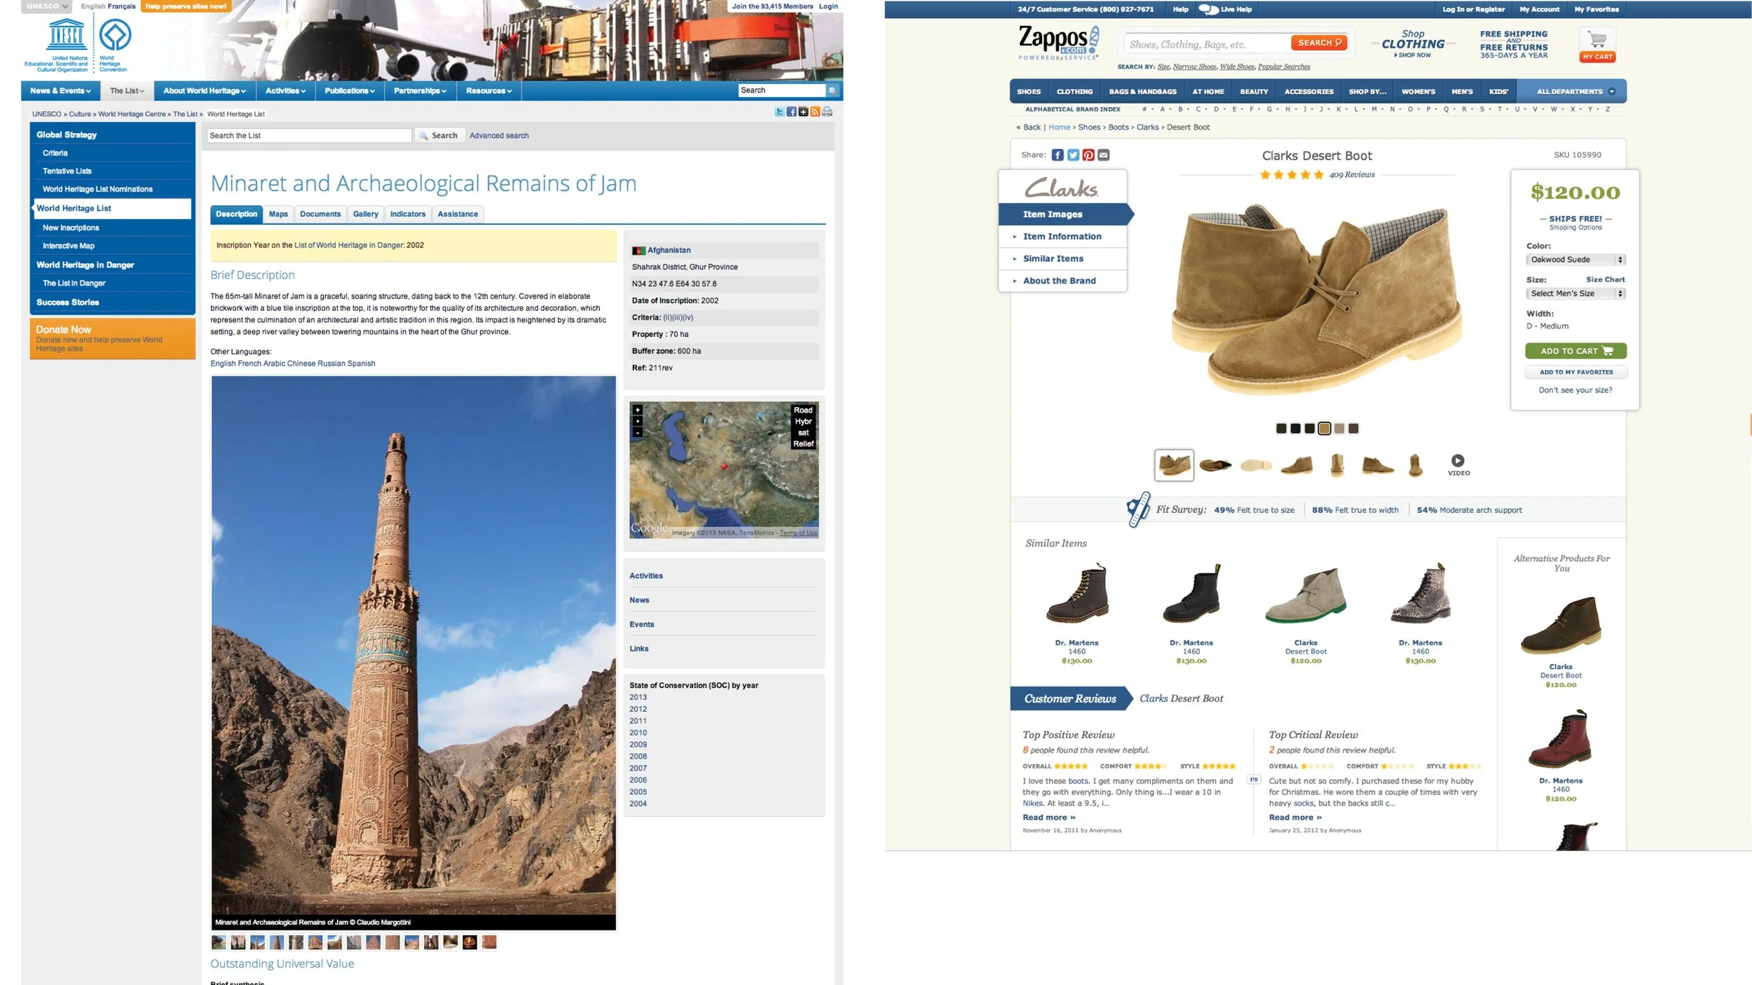The image size is (1752, 985).
Task: Switch map to Relief view
Action: 803,444
